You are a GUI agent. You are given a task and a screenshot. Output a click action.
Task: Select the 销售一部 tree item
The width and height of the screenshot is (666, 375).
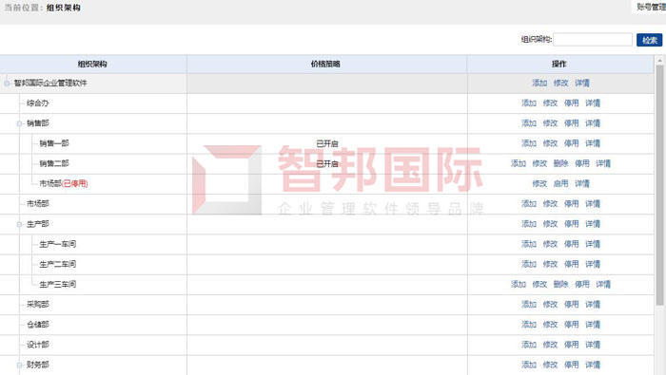coord(54,143)
